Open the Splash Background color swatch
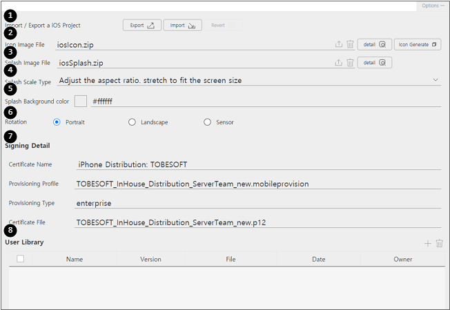450x310 pixels. click(81, 101)
